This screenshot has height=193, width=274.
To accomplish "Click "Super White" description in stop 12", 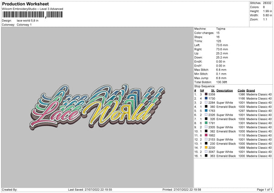I will tap(225, 140).
